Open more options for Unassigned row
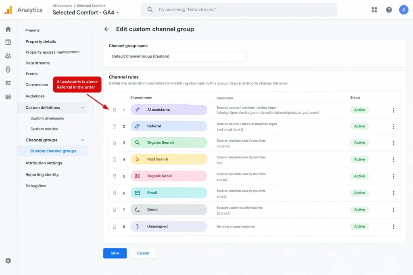The width and height of the screenshot is (413, 275). (394, 227)
